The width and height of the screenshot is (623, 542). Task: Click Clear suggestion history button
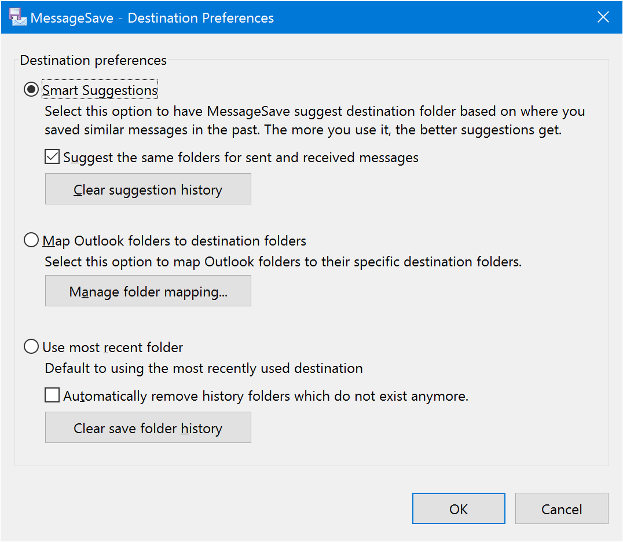tap(148, 189)
